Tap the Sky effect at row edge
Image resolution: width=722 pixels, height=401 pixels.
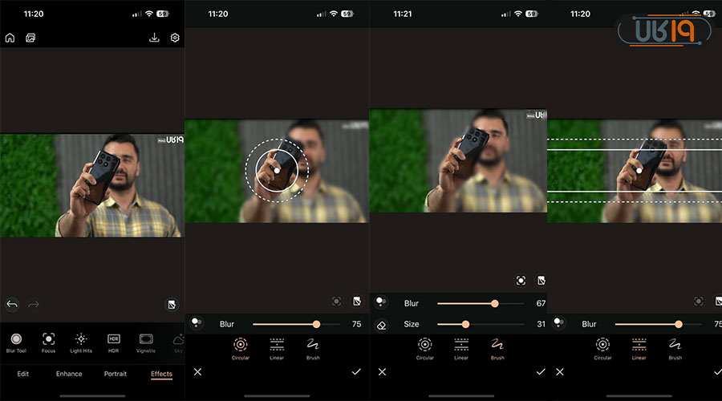(x=179, y=340)
